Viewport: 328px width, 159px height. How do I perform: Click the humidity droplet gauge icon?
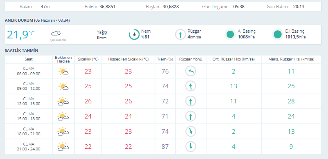tap(134, 34)
